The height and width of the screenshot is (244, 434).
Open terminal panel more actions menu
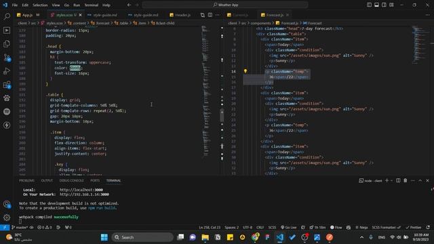click(x=413, y=181)
